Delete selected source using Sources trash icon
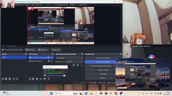This screenshot has width=172, height=96. pyautogui.click(x=33, y=79)
